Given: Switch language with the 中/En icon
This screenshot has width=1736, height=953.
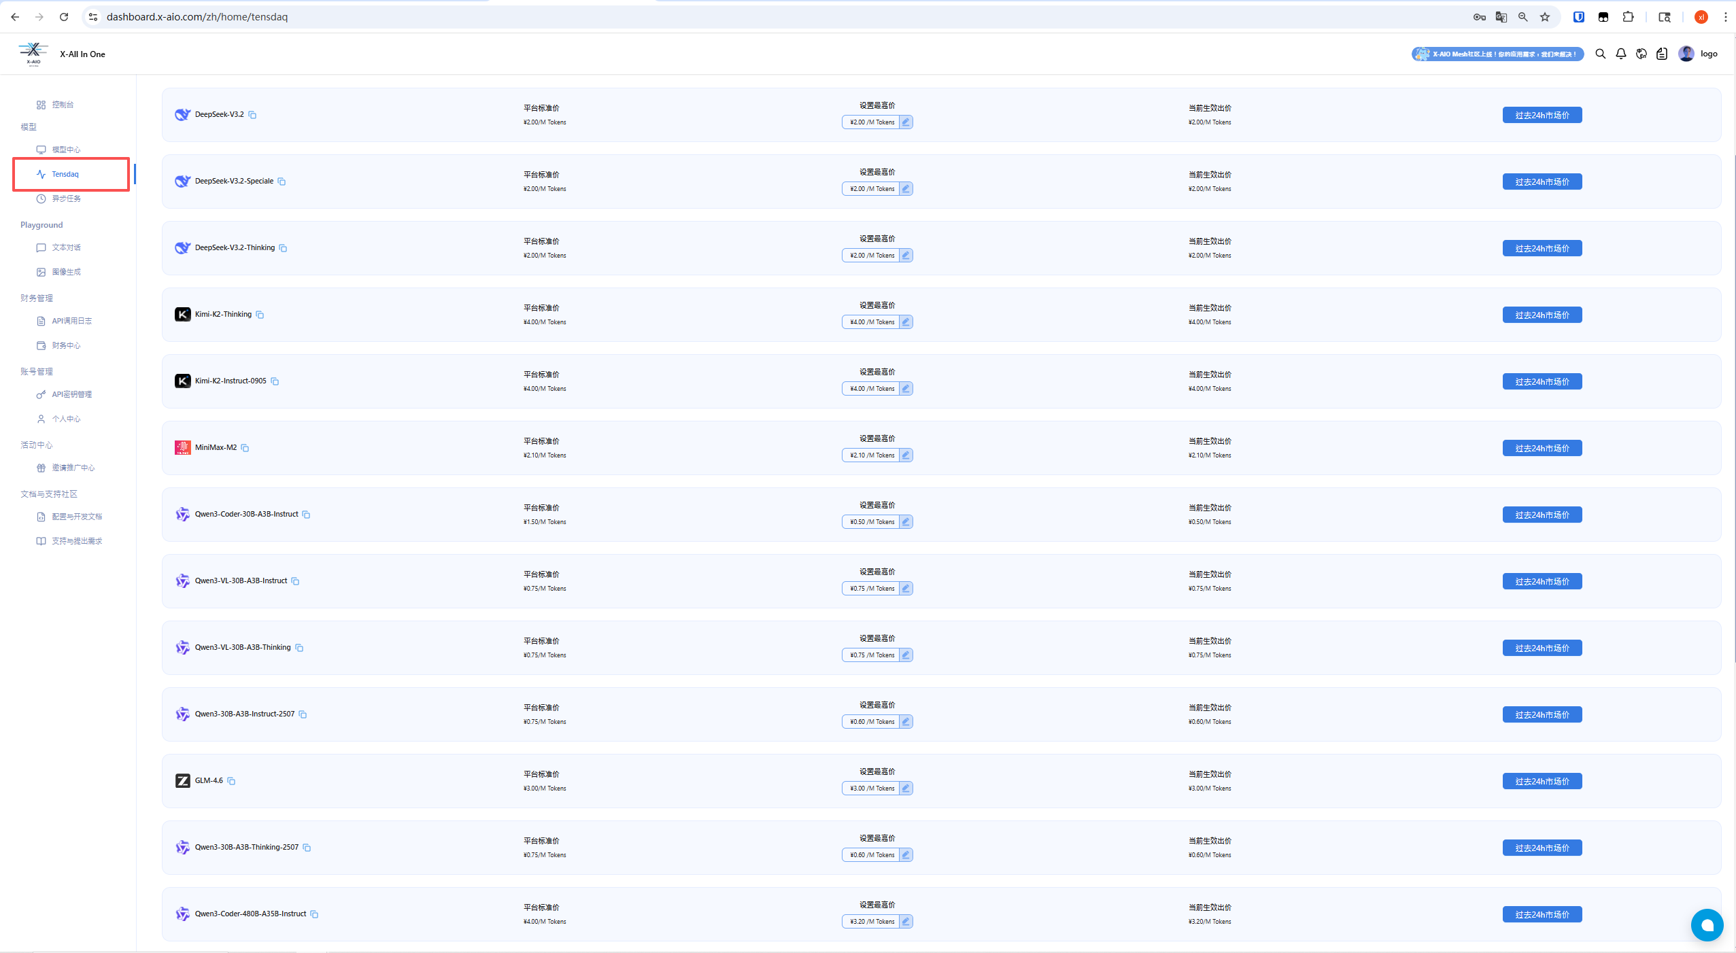Looking at the screenshot, I should click(x=1641, y=54).
